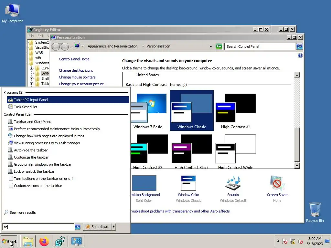The height and width of the screenshot is (248, 331).
Task: Click the Start menu search field
Action: coord(38,227)
